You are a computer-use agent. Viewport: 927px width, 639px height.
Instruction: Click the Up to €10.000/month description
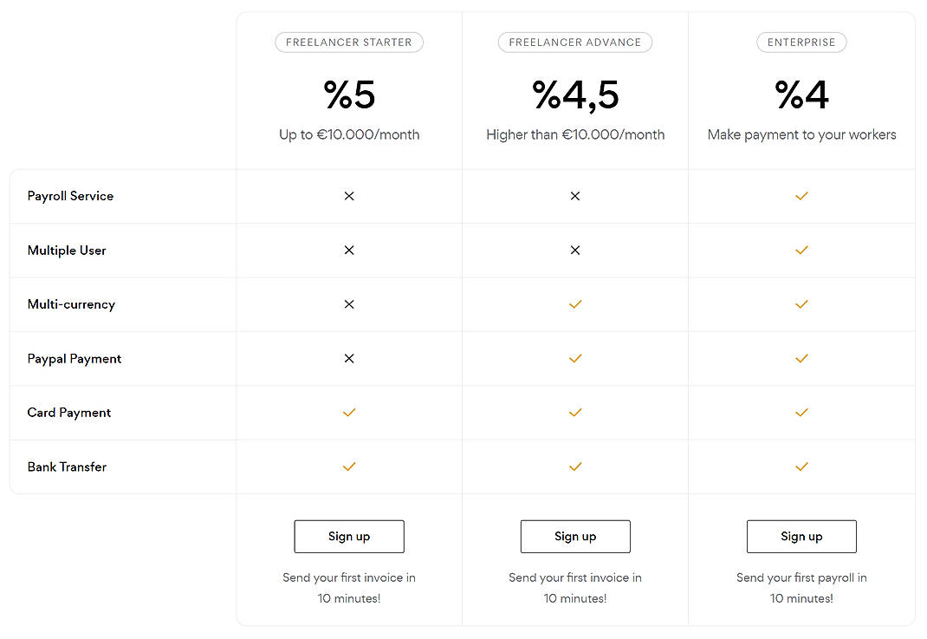tap(349, 134)
